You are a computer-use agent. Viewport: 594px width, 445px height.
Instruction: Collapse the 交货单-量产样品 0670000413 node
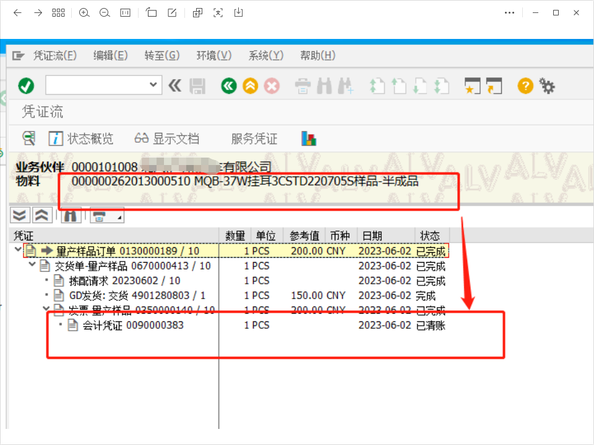32,264
